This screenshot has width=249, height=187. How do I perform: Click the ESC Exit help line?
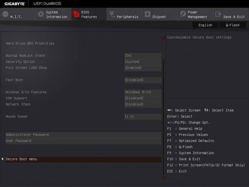coord(177,171)
